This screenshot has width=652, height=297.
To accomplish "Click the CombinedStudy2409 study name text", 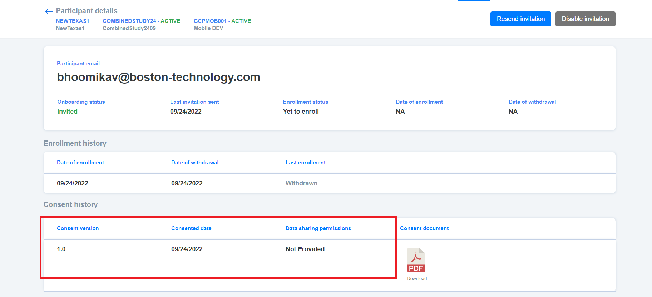I will (129, 28).
